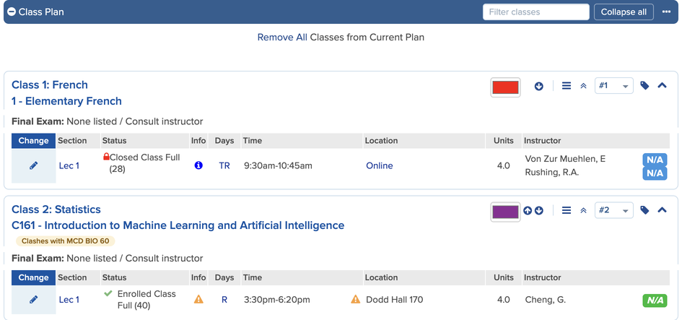Click warning triangle beside Dodd Hall 170

[x=355, y=299]
